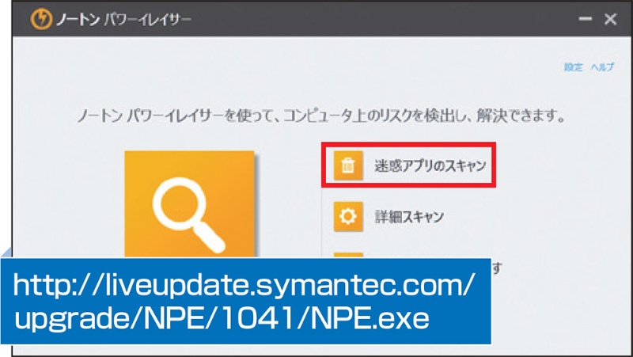The width and height of the screenshot is (633, 357).
Task: Click the gear icon beside 詳細スキャン
Action: point(347,215)
